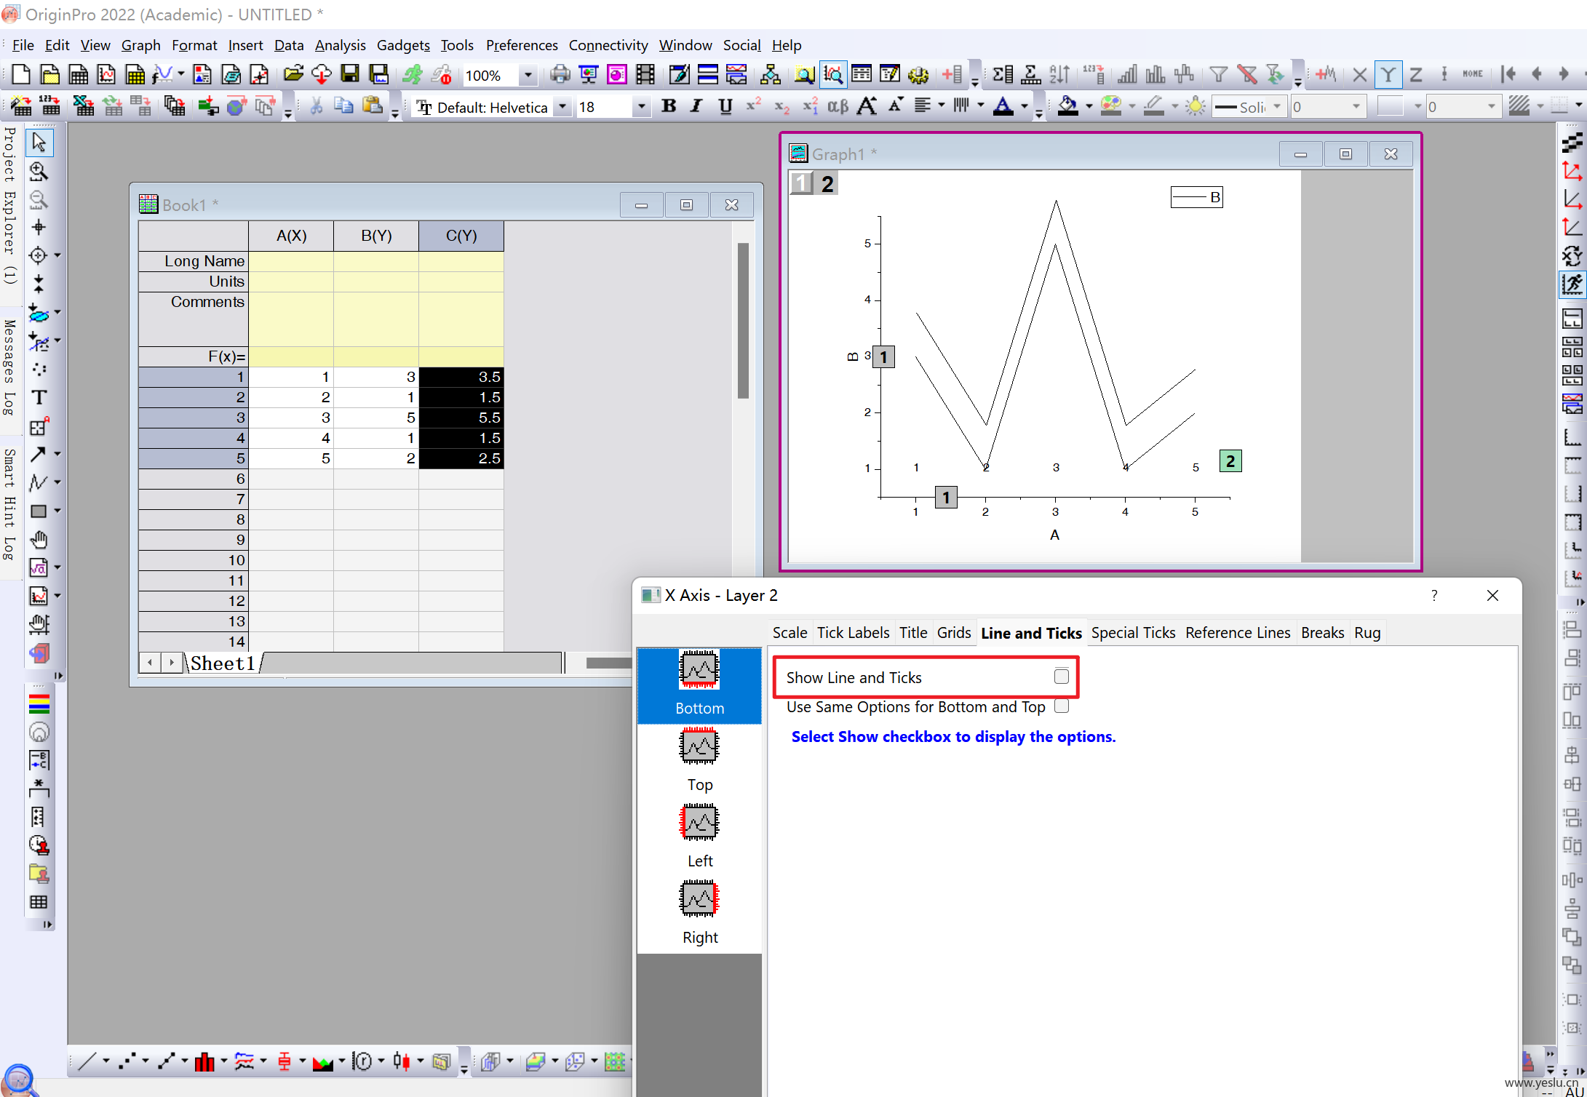Open the line width dropdown

(x=1356, y=107)
